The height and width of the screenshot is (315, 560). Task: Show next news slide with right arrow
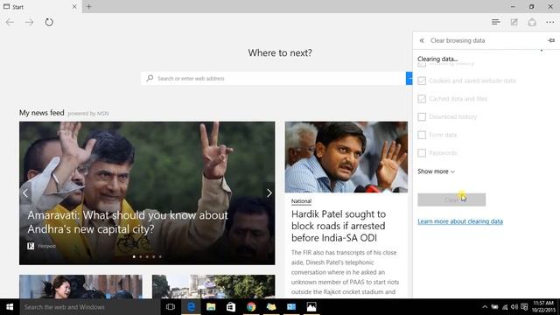(x=269, y=193)
